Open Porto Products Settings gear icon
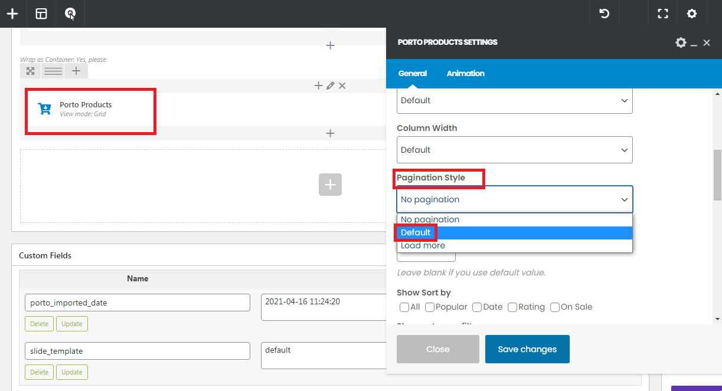 click(681, 42)
